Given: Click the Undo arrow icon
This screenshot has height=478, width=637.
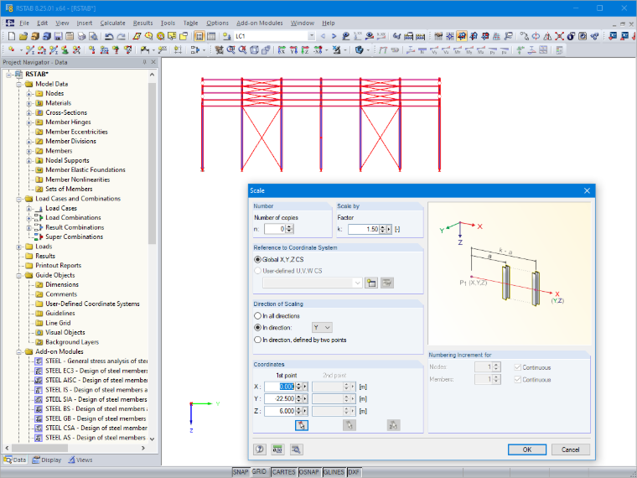Looking at the screenshot, I should click(109, 36).
